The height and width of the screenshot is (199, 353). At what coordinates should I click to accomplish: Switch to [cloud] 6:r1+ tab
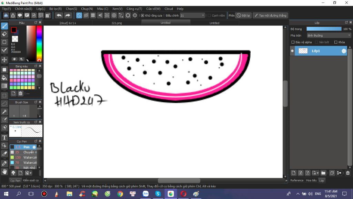(x=68, y=23)
